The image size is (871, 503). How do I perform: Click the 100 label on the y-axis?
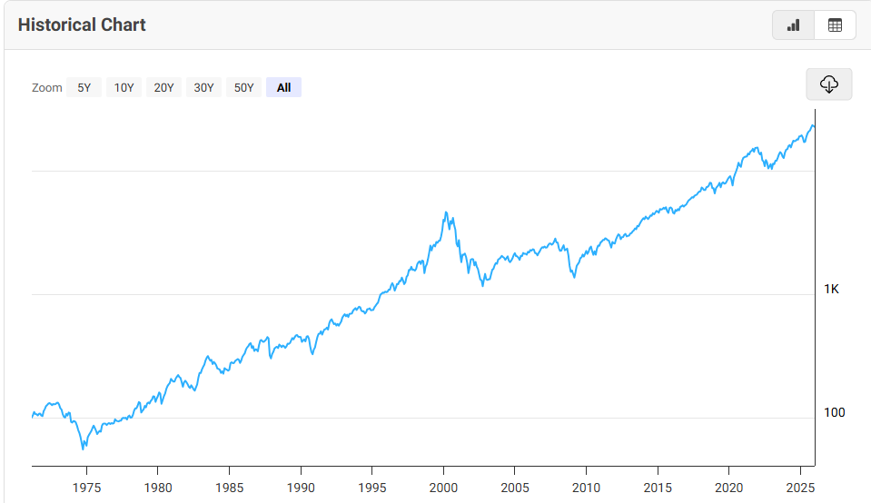coord(834,412)
